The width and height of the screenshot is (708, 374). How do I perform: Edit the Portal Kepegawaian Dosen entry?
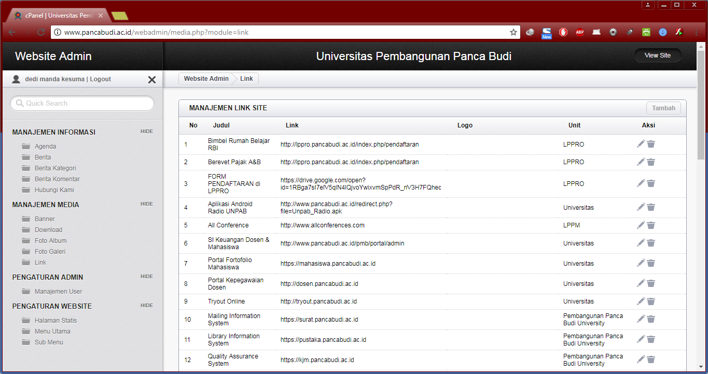click(x=641, y=283)
